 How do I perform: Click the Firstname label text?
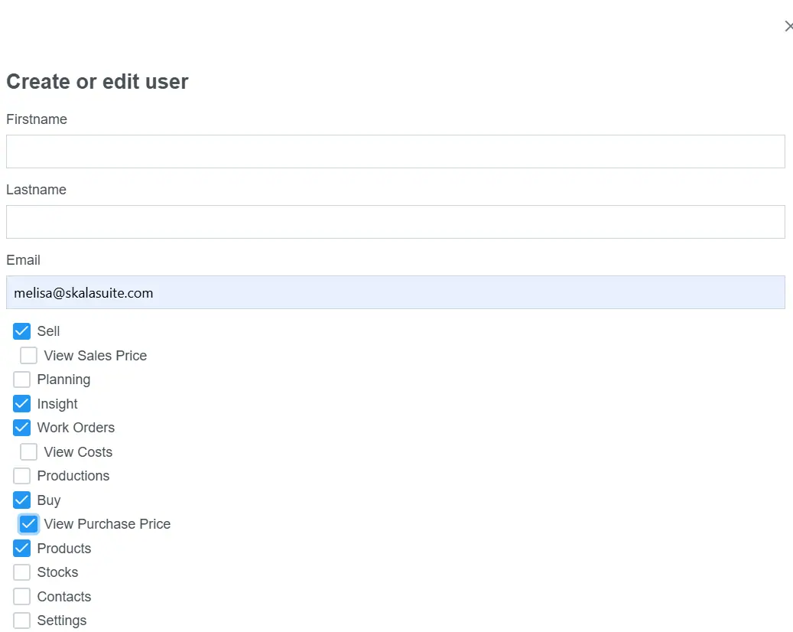(37, 119)
